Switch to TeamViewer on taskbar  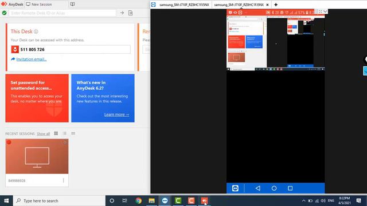point(165,201)
